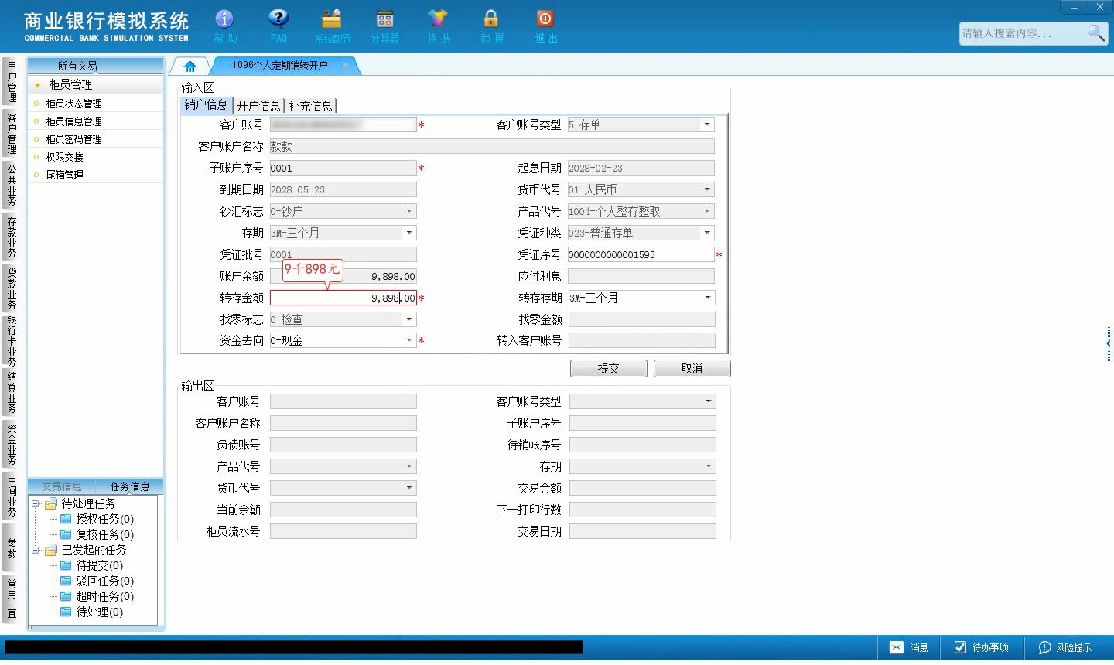Viewport: 1114px width, 665px height.
Task: Open the 钞汇标志 dropdown showing 0-钞户
Action: pos(409,211)
